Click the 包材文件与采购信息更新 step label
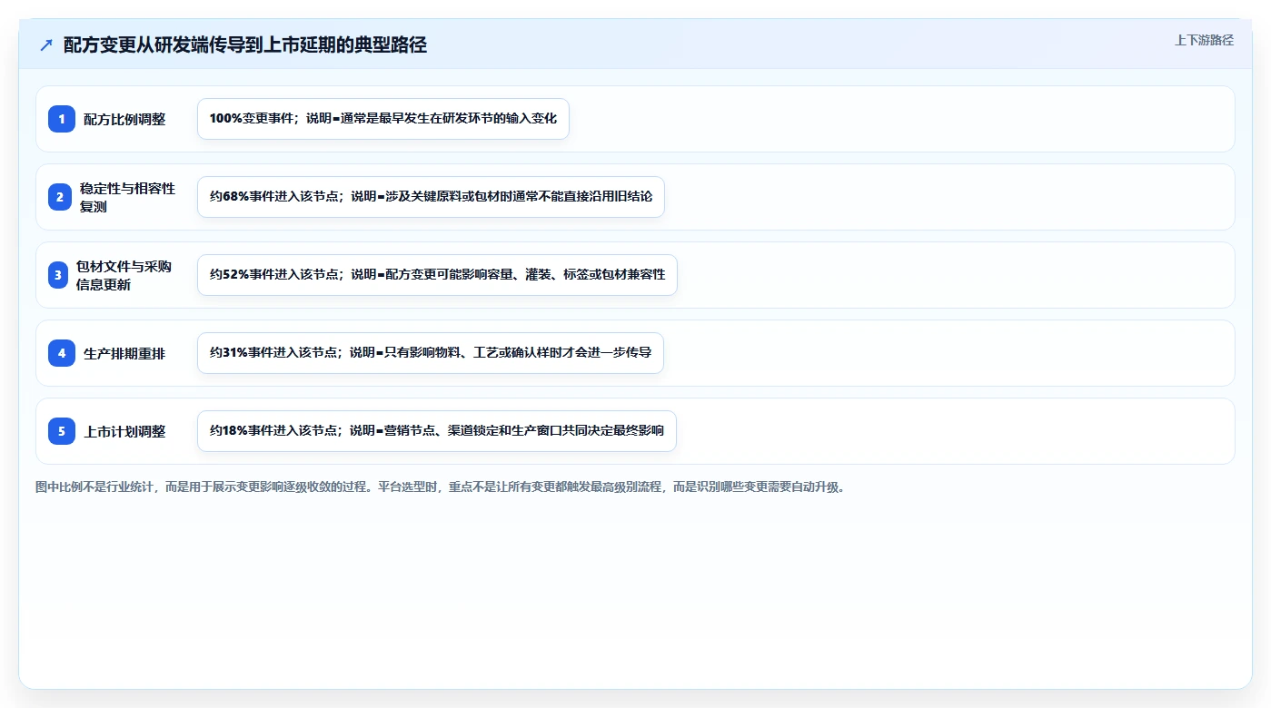The width and height of the screenshot is (1271, 708). click(x=124, y=275)
